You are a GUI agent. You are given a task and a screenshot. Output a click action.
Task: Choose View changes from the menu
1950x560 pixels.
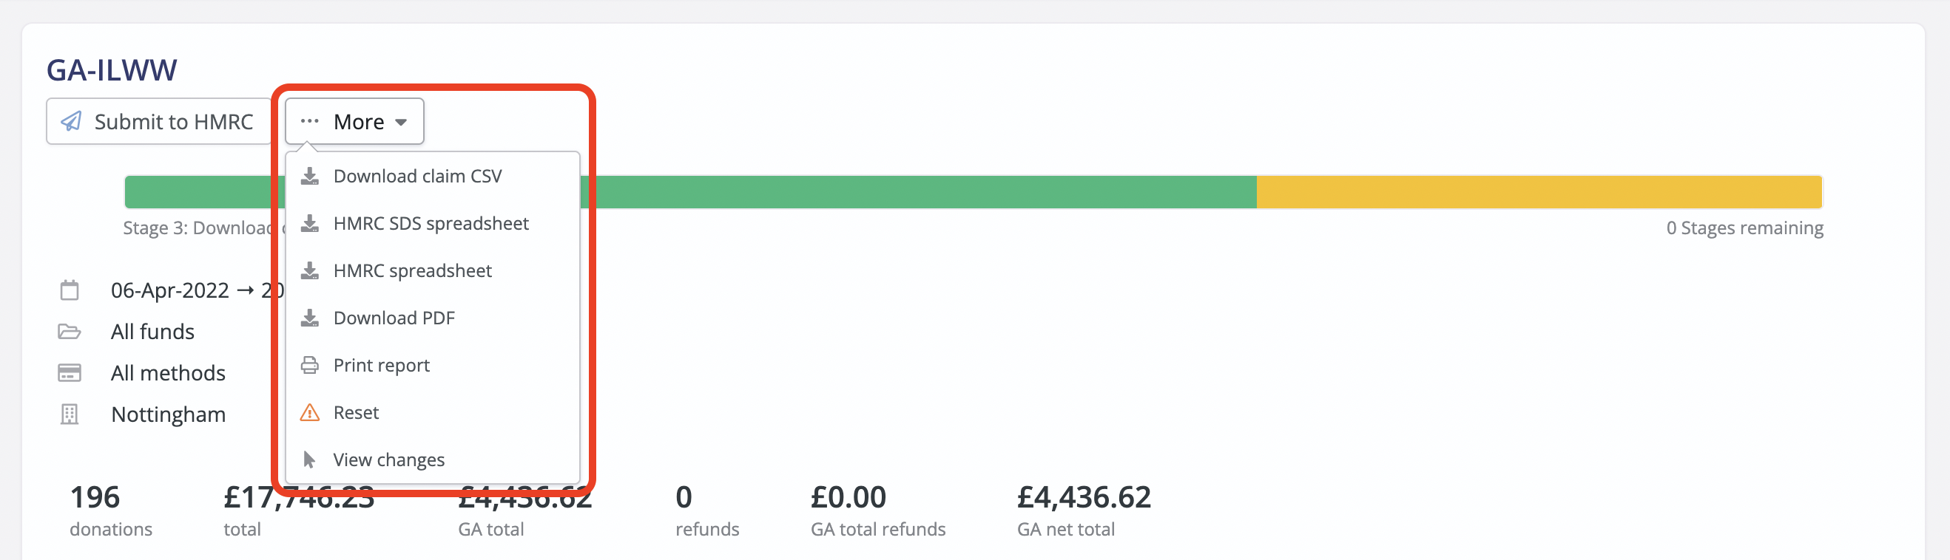[389, 459]
